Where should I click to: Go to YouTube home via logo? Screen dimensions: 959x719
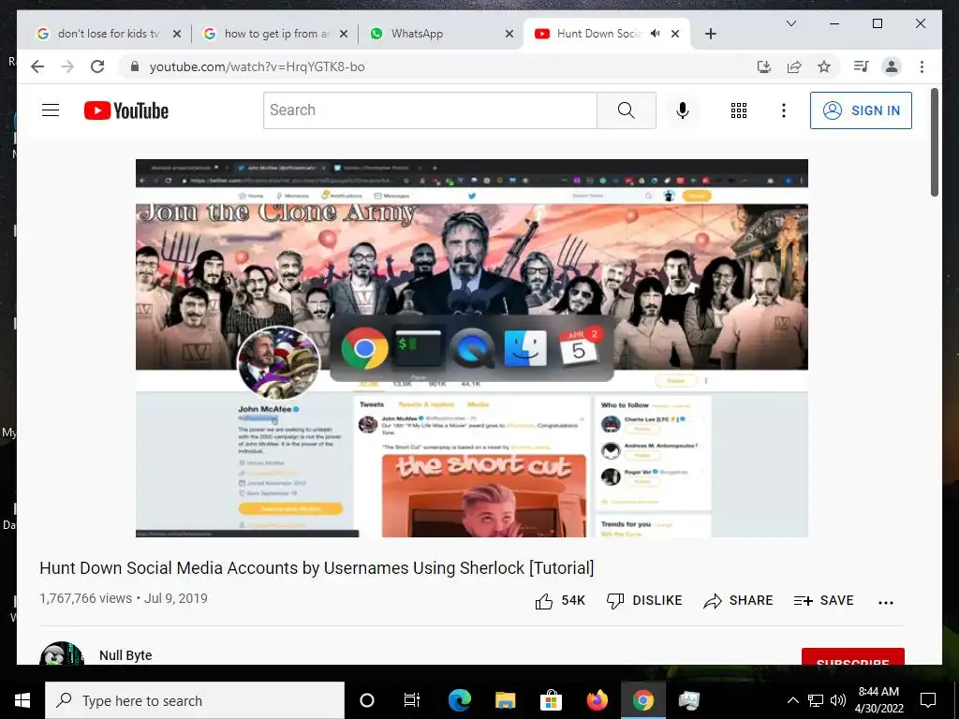pyautogui.click(x=126, y=110)
